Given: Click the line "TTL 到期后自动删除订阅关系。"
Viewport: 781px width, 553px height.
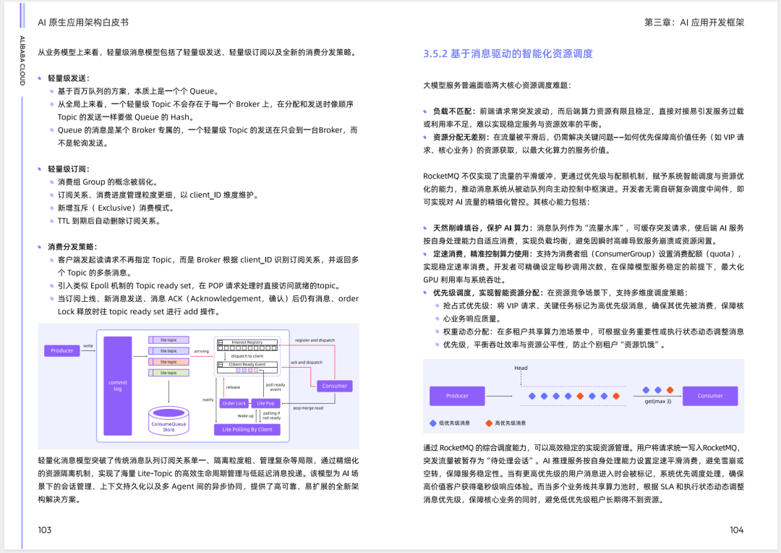Looking at the screenshot, I should pyautogui.click(x=109, y=221).
